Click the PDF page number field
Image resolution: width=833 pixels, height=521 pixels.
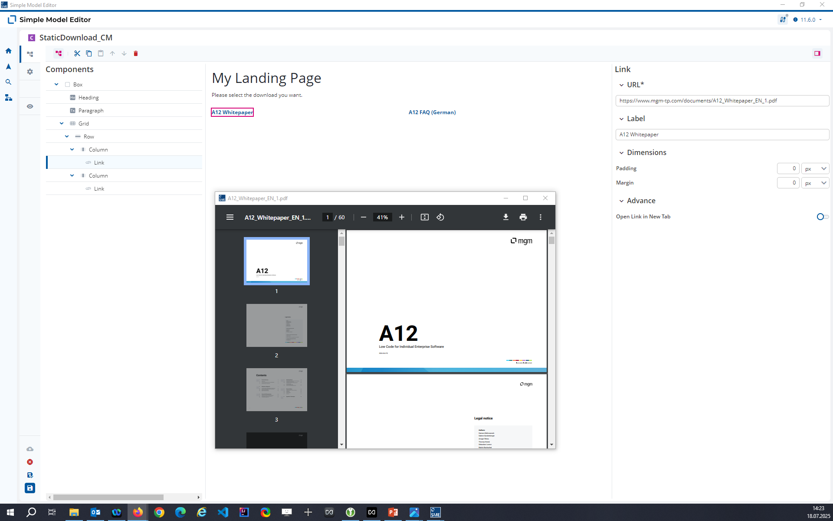click(x=328, y=217)
